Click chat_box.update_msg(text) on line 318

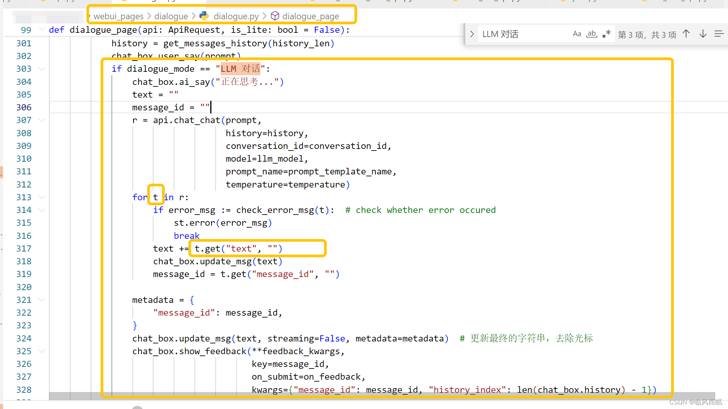(x=218, y=261)
